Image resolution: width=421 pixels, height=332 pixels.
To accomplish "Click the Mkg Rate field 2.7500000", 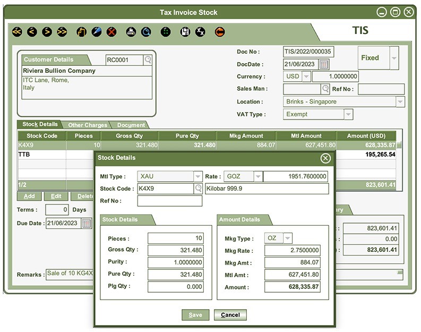I will pos(293,250).
